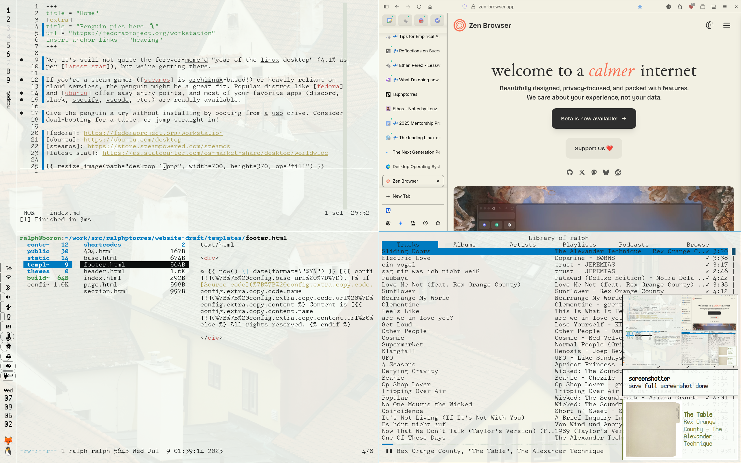The image size is (741, 463).
Task: Open the Reddit social icon
Action: tap(618, 172)
